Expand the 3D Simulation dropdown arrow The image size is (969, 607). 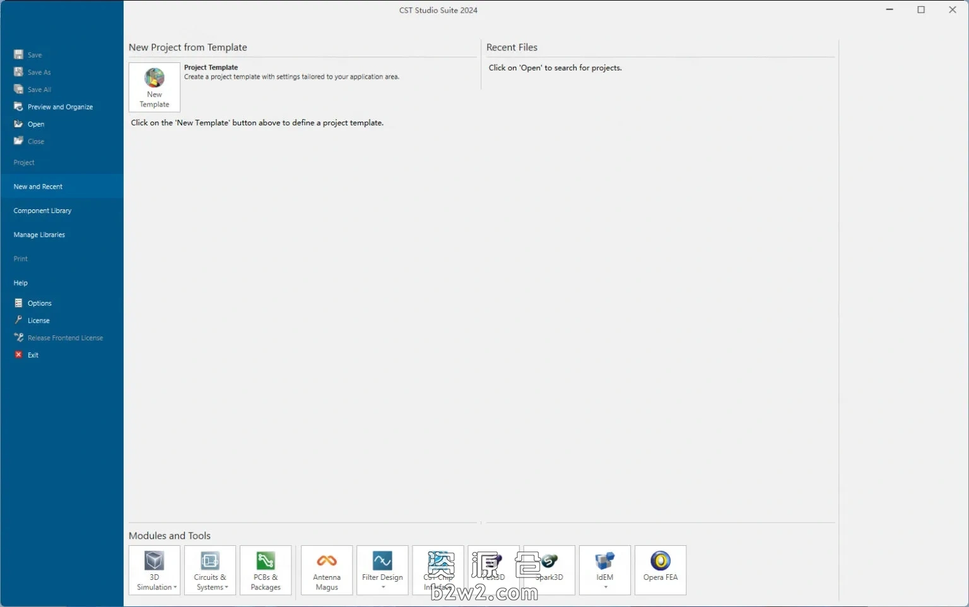click(x=175, y=587)
